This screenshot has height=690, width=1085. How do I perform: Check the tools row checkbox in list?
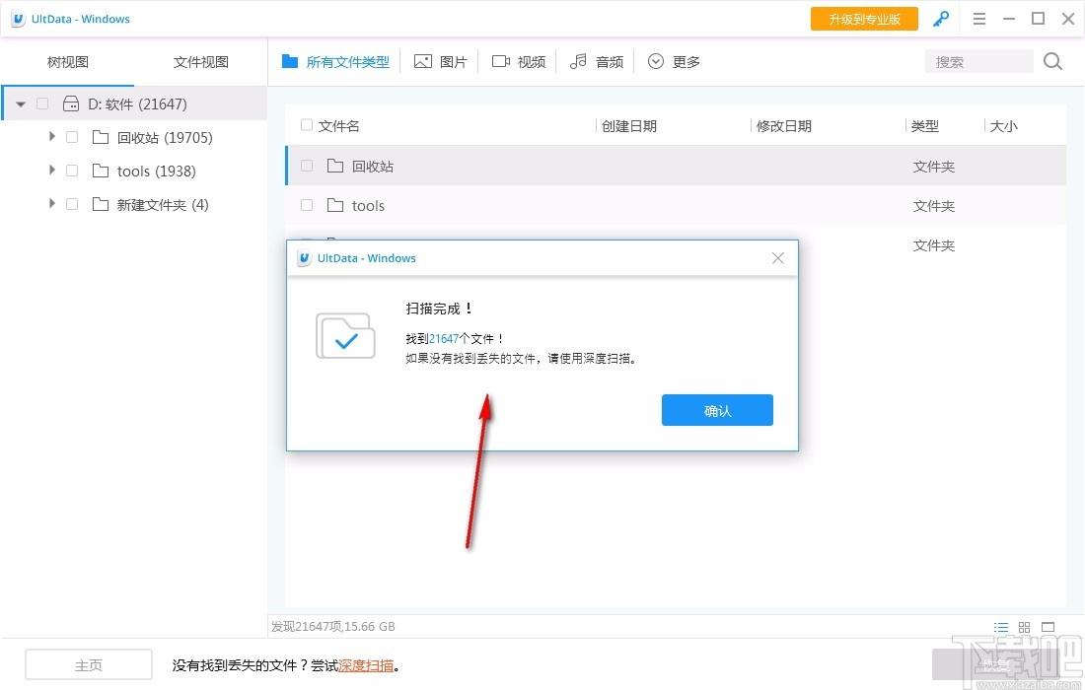[307, 205]
